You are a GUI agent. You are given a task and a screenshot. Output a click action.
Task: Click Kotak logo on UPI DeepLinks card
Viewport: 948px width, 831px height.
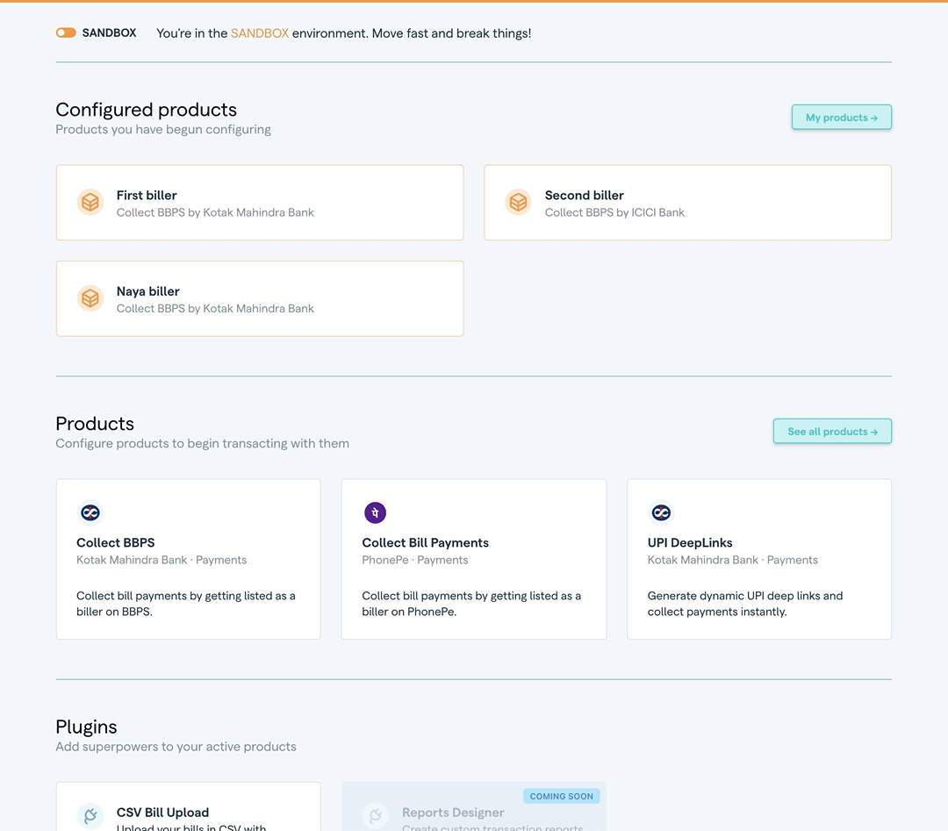[661, 512]
